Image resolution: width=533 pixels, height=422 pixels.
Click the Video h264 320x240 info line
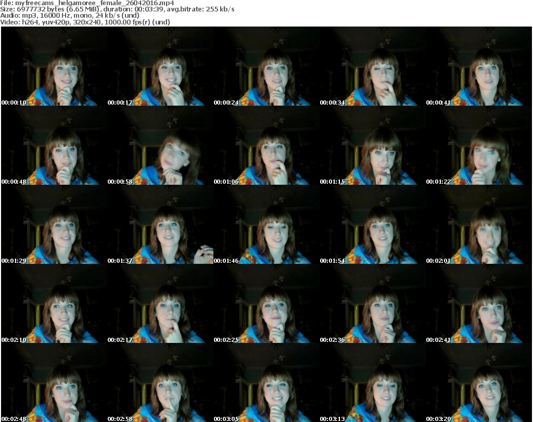pyautogui.click(x=85, y=22)
